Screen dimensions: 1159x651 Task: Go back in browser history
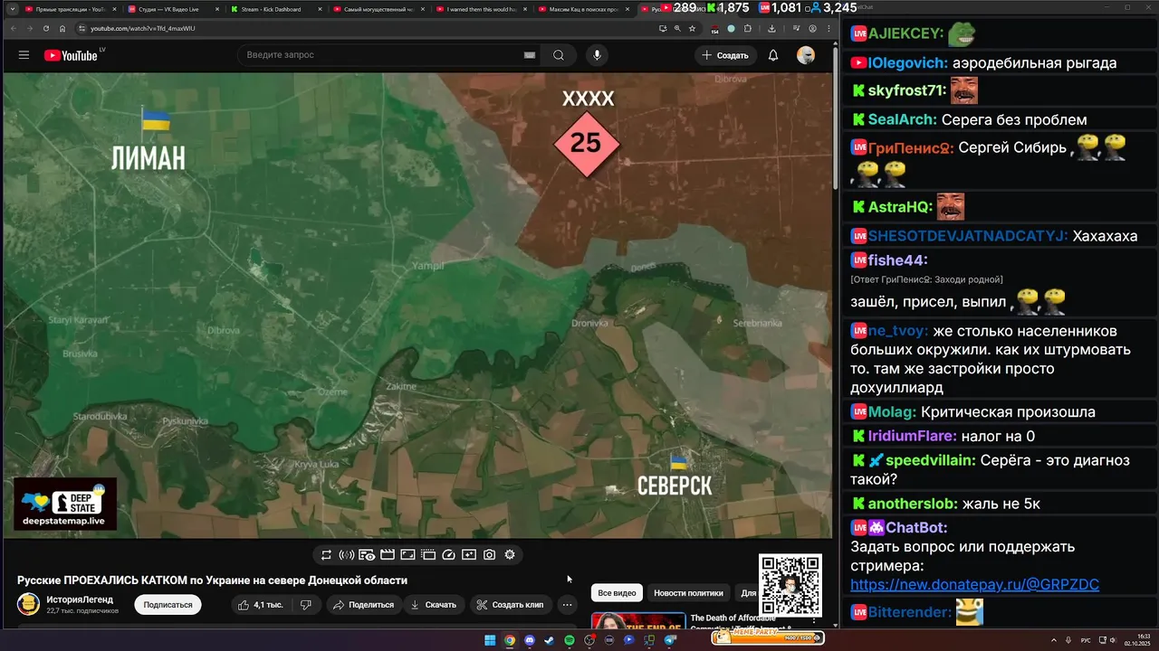point(13,28)
